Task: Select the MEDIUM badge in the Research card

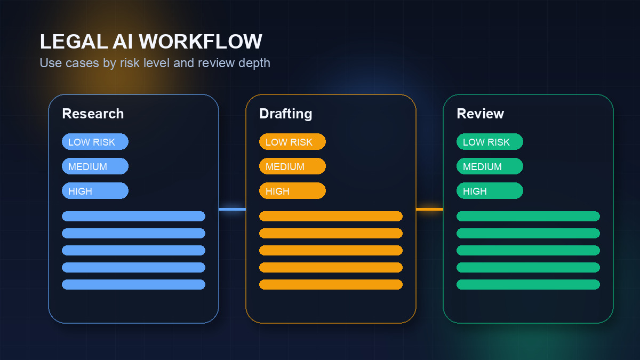Action: (95, 166)
